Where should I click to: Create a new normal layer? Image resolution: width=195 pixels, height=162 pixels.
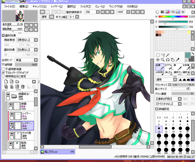tap(6, 82)
